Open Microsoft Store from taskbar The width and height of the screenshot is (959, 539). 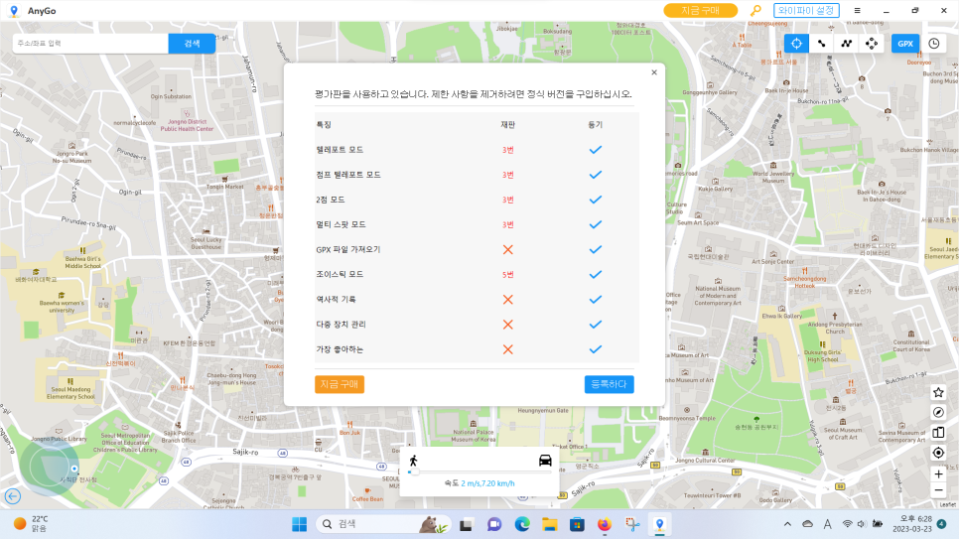pyautogui.click(x=577, y=524)
